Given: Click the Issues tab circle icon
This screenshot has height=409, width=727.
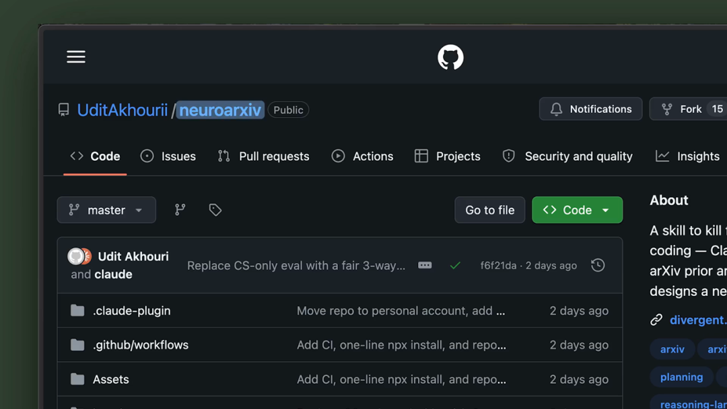Looking at the screenshot, I should pyautogui.click(x=147, y=156).
